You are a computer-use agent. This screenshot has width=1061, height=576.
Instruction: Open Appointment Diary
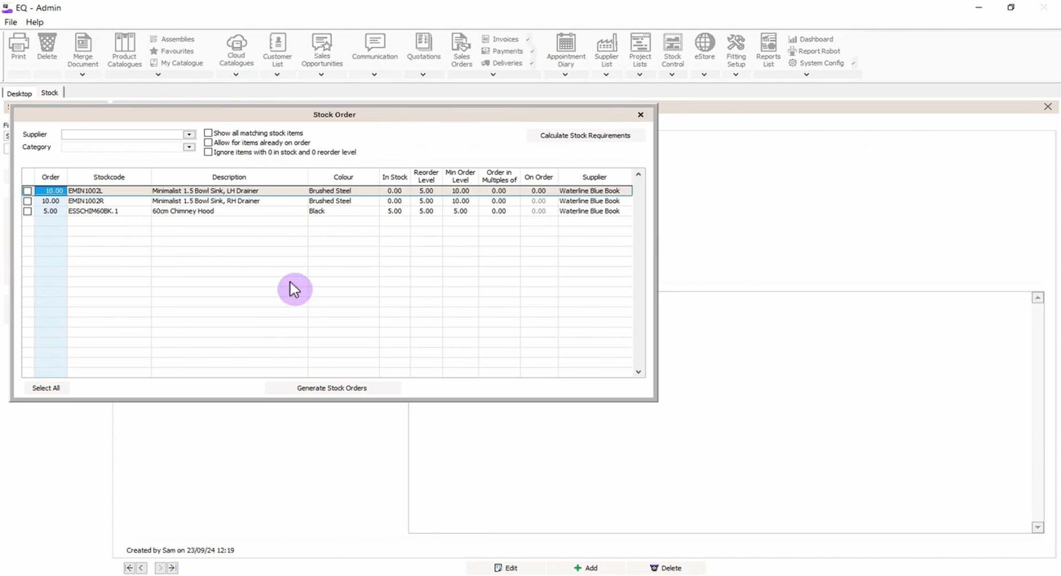coord(566,50)
